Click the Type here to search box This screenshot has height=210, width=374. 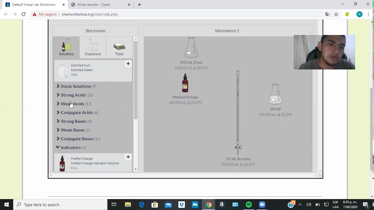click(x=60, y=204)
